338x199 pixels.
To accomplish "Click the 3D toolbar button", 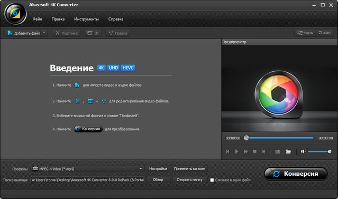I will (93, 33).
